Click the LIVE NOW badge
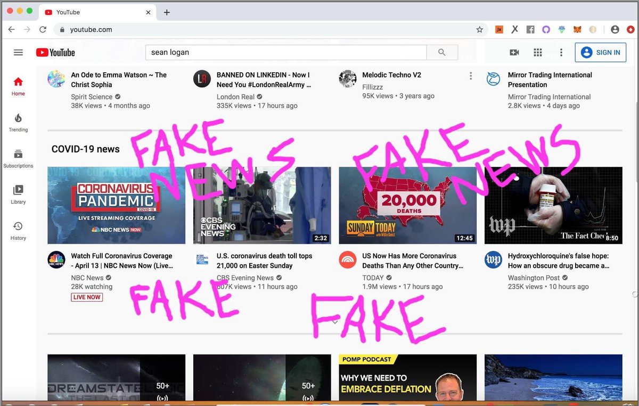The width and height of the screenshot is (639, 406). 87,297
